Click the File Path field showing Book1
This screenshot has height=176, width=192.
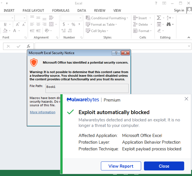tap(87, 88)
